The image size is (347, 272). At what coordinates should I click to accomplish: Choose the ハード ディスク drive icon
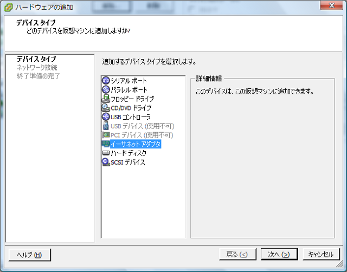coord(106,153)
